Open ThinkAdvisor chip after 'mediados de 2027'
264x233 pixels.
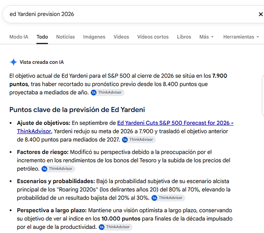click(139, 140)
